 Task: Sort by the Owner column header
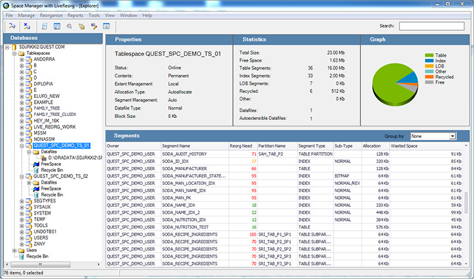[133, 146]
